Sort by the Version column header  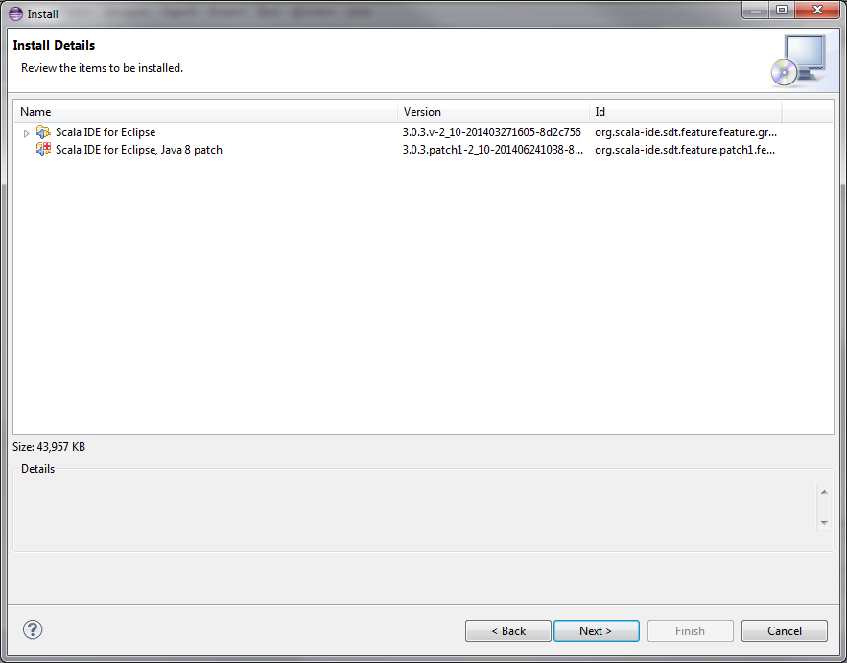pos(493,112)
